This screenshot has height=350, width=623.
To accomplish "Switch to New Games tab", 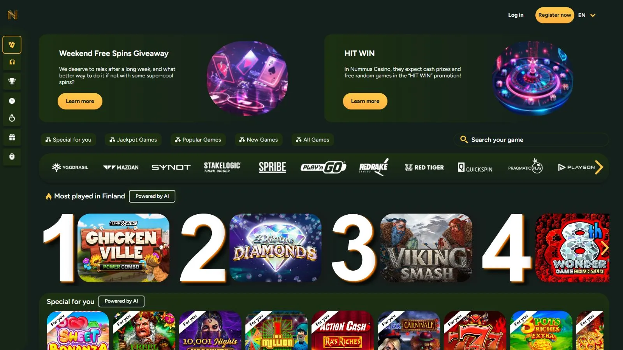I will pyautogui.click(x=259, y=140).
